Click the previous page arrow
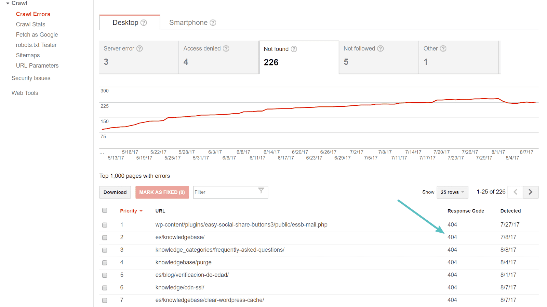Viewport: 547px width, 307px height. click(515, 192)
